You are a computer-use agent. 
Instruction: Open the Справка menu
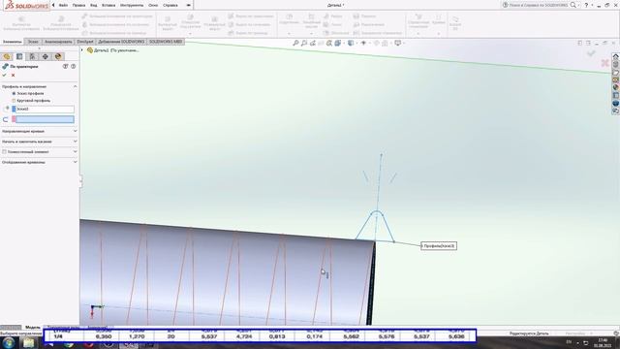[170, 5]
